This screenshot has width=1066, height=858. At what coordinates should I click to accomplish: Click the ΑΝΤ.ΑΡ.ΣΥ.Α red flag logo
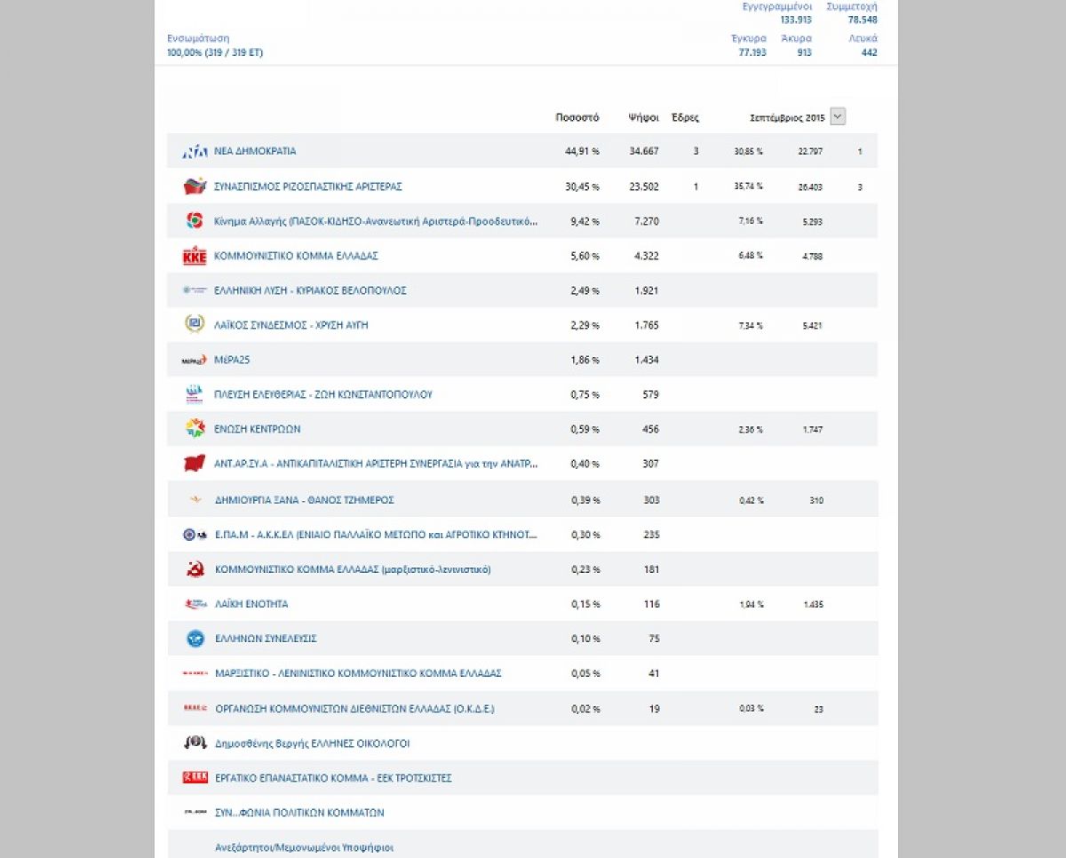click(195, 464)
